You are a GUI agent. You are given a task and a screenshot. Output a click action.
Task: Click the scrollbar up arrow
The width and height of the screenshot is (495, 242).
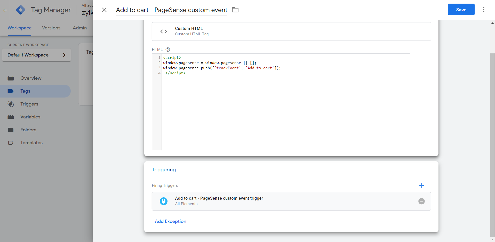pyautogui.click(x=492, y=23)
